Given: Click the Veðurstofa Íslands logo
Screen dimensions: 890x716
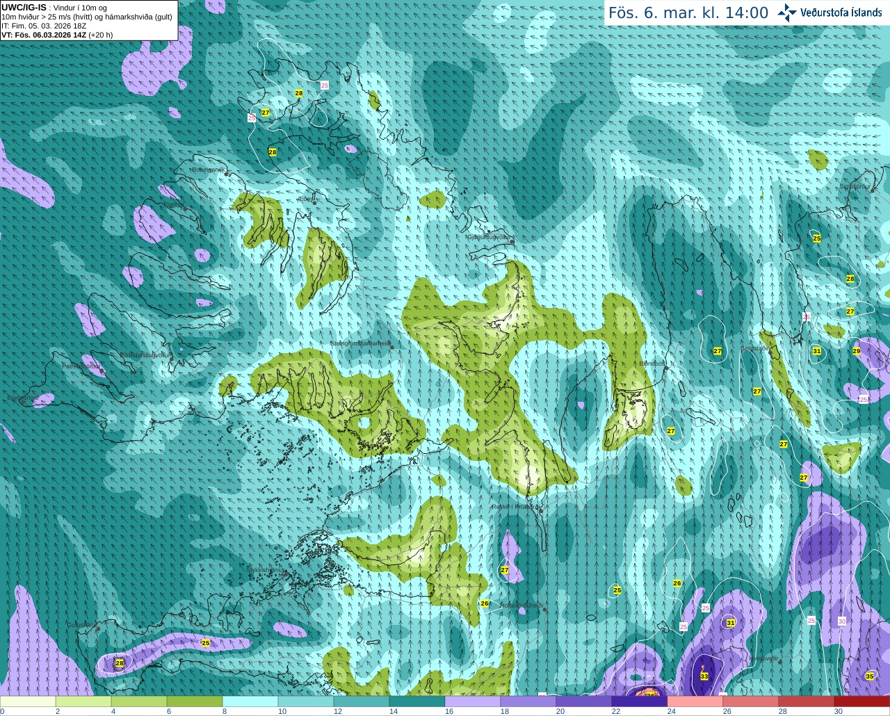Looking at the screenshot, I should click(x=830, y=13).
